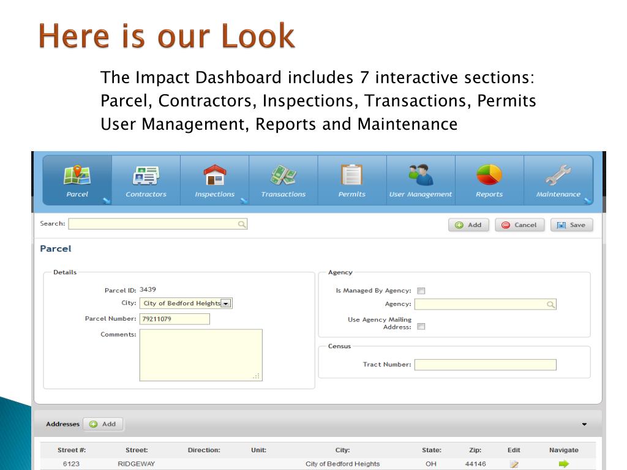Image resolution: width=627 pixels, height=470 pixels.
Task: Open the User Management people icon
Action: click(x=420, y=174)
